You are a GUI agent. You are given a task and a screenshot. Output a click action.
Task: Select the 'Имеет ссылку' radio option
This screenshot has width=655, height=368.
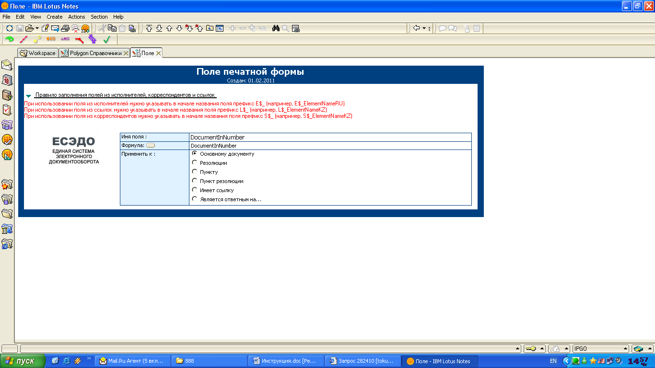tap(194, 190)
